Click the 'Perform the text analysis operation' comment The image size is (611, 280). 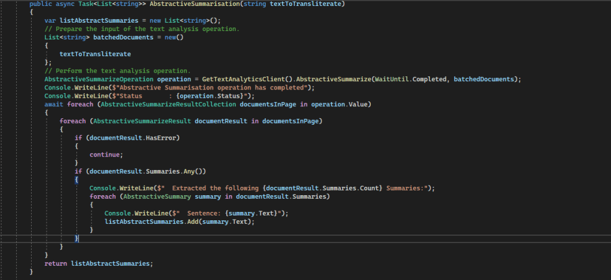click(117, 71)
